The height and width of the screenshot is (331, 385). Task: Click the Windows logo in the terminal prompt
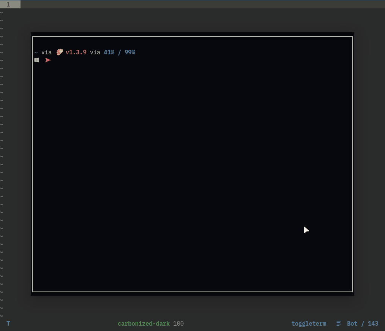(x=37, y=60)
